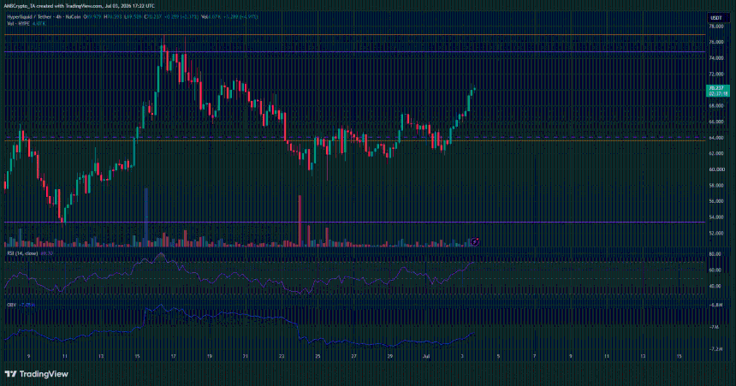
Task: Click the 17 date label on time axis
Action: click(x=173, y=357)
